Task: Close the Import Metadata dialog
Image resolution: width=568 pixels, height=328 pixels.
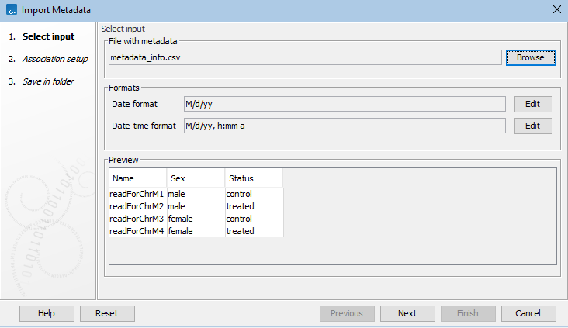Action: tap(556, 10)
